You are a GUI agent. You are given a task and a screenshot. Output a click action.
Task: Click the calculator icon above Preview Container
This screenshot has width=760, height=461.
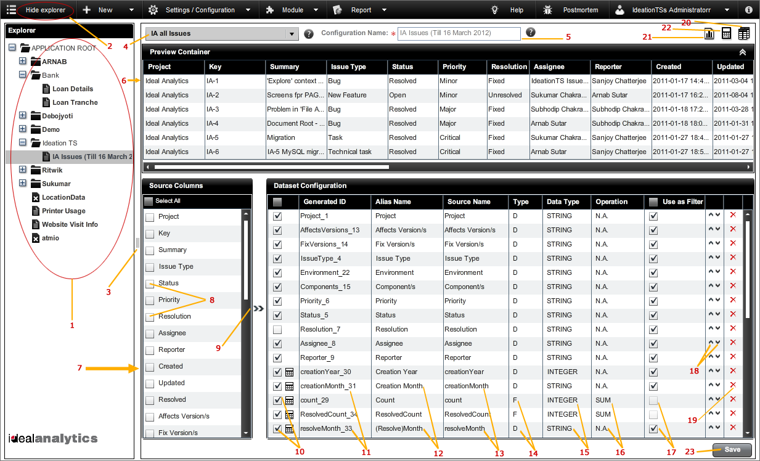point(727,34)
